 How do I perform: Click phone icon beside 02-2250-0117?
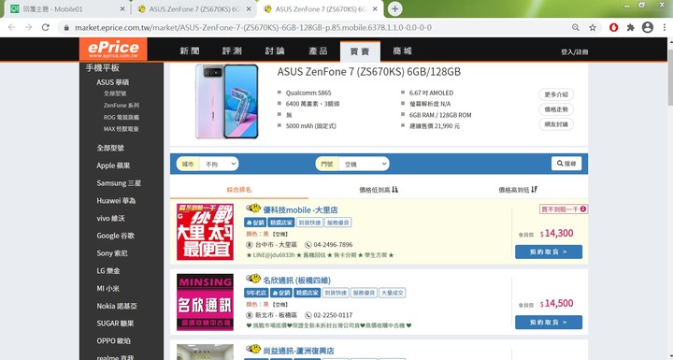[x=308, y=315]
